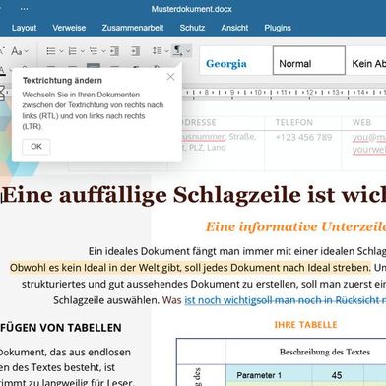Open paragraph line spacing tool

[x=157, y=51]
